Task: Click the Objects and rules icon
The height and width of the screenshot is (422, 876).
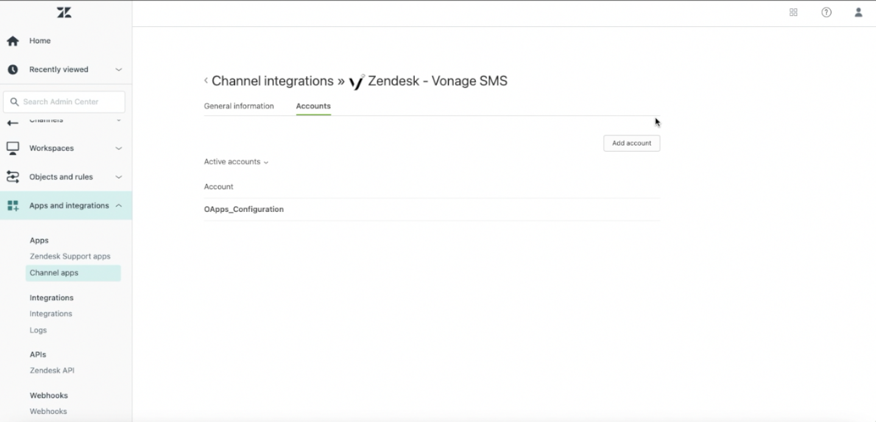Action: [x=13, y=177]
